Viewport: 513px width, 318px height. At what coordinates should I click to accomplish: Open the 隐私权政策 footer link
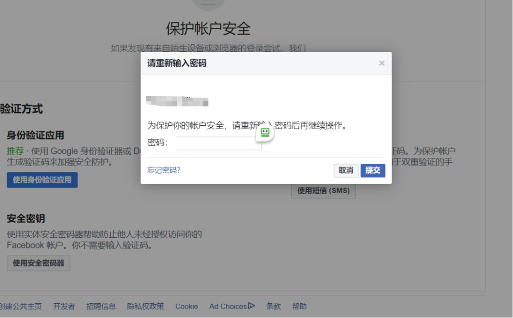click(x=145, y=306)
